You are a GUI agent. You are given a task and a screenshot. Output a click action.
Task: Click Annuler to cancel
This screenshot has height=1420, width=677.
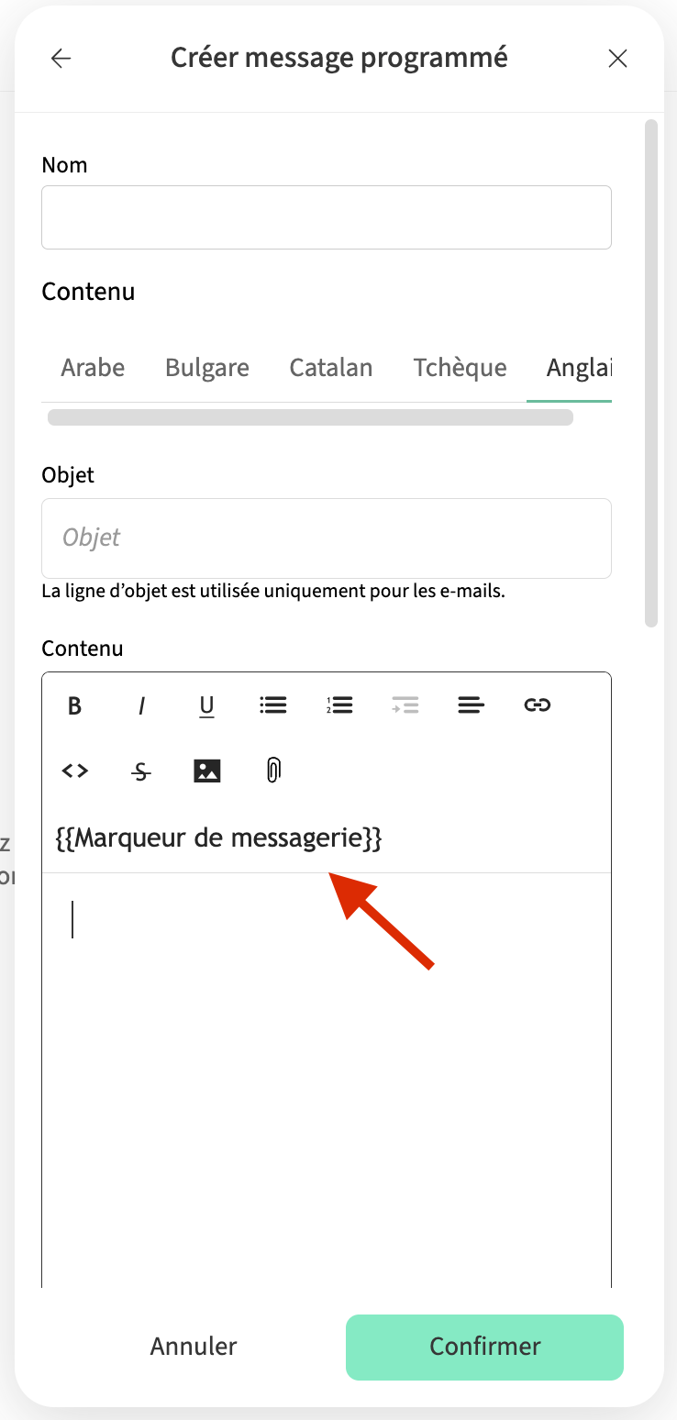pos(194,1346)
